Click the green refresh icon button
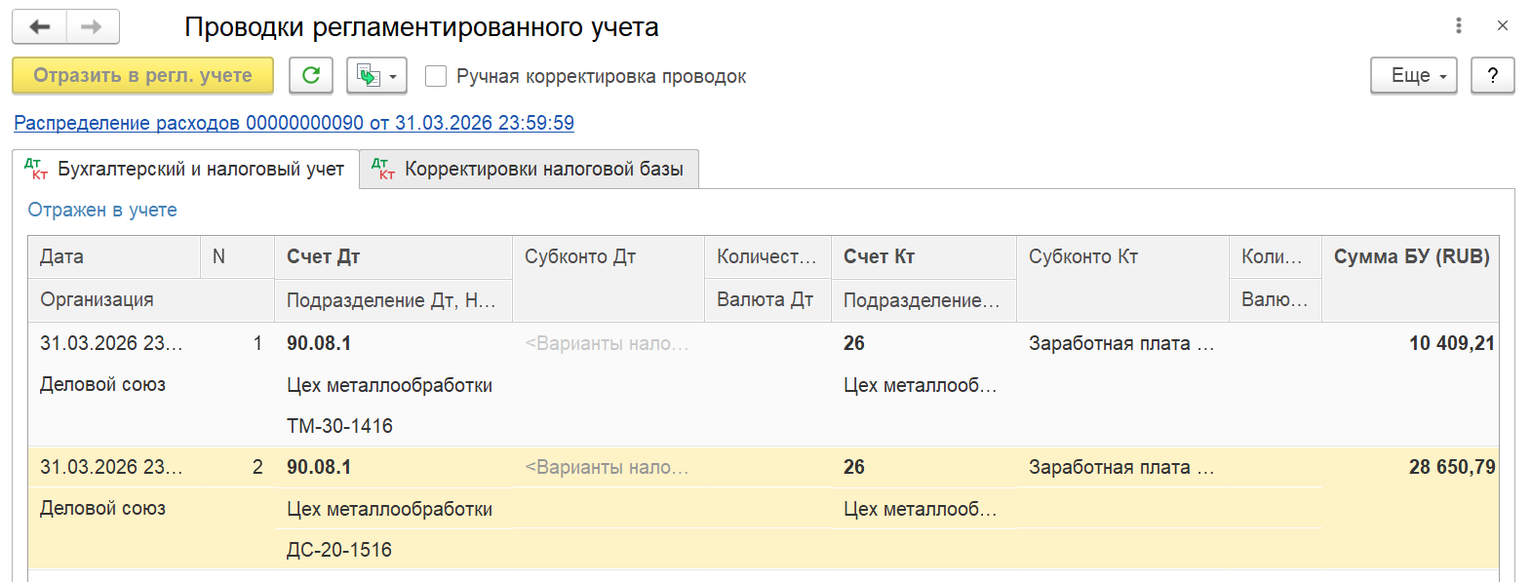This screenshot has height=582, width=1531. coord(311,75)
